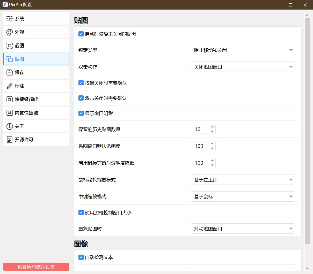This screenshot has height=274, width=313.
Task: Click the 恢复所有默认设置 reset button
Action: [36, 267]
